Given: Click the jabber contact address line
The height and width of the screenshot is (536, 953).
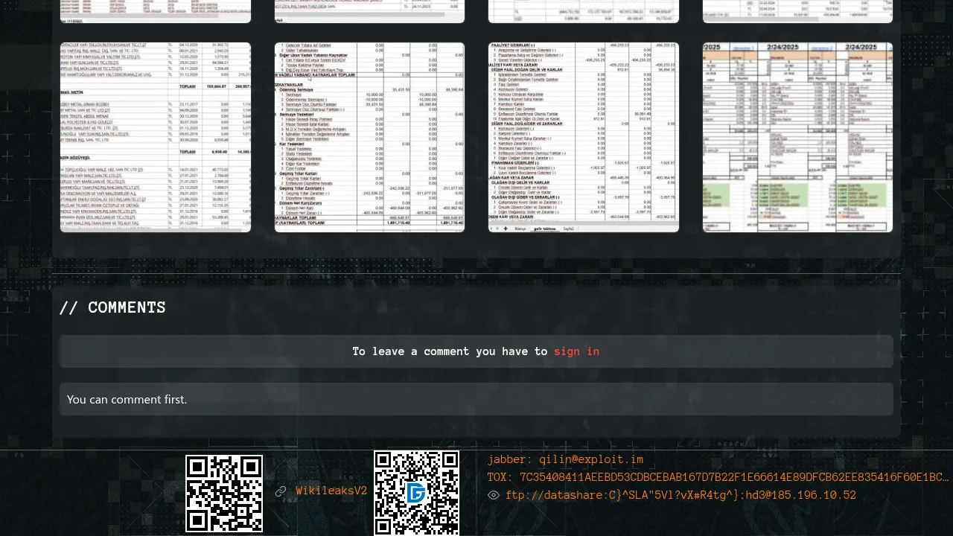Looking at the screenshot, I should (x=565, y=459).
